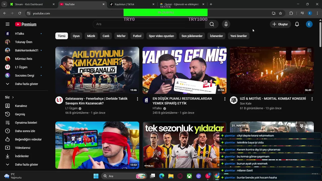Launch Microsoft Edge from the taskbar
322x181 pixels.
tap(162, 176)
